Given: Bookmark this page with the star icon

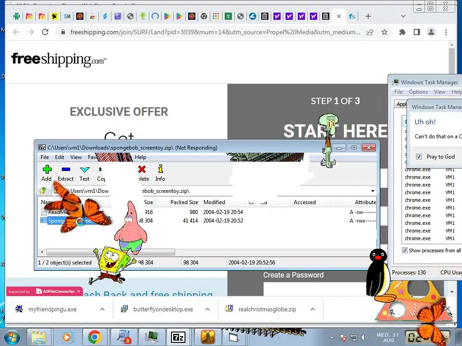Looking at the screenshot, I should pos(384,32).
